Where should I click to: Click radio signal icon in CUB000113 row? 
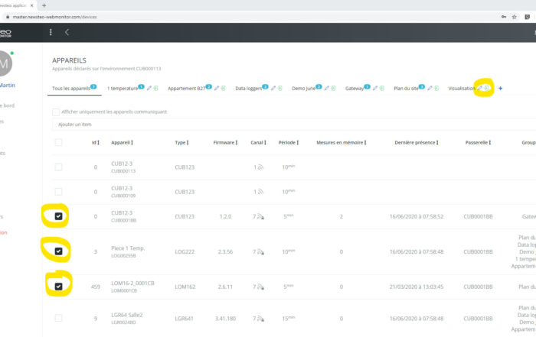click(260, 167)
